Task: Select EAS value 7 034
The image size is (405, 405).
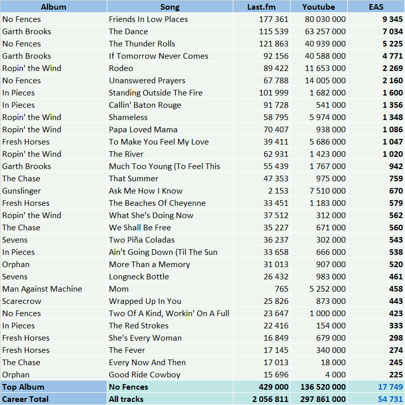Action: (x=376, y=31)
